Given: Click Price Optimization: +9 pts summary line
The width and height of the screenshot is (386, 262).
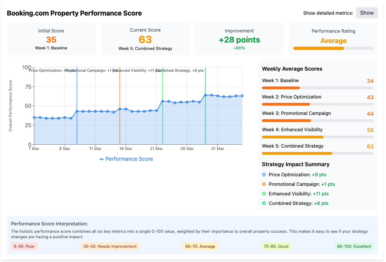Looking at the screenshot, I should point(297,175).
